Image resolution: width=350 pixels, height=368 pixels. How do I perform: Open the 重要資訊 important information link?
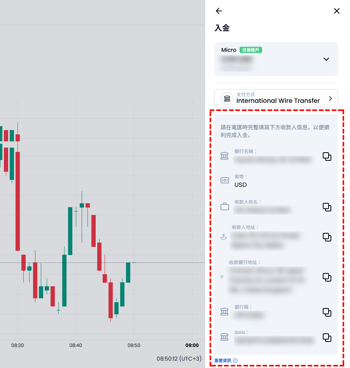[223, 361]
